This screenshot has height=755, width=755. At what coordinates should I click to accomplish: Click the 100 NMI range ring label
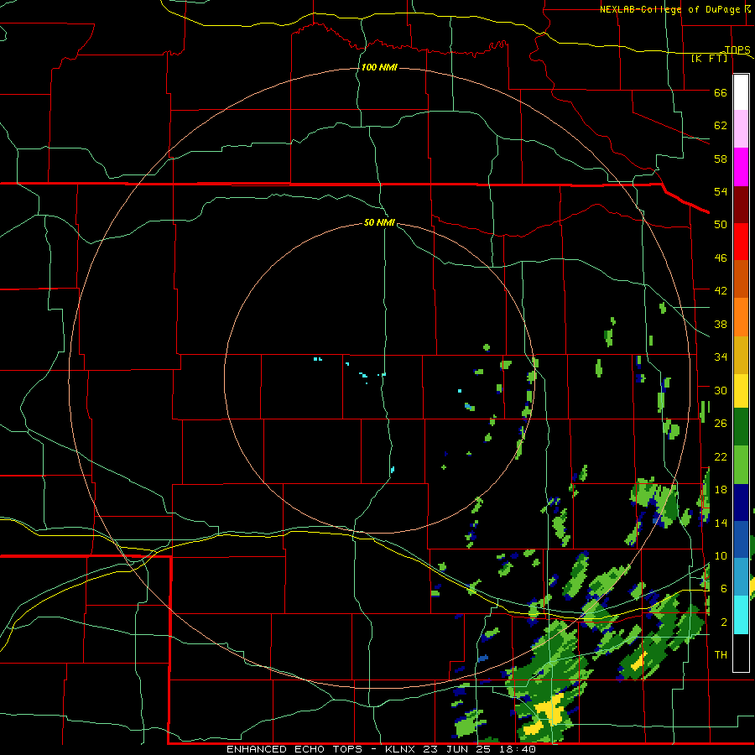coord(379,67)
